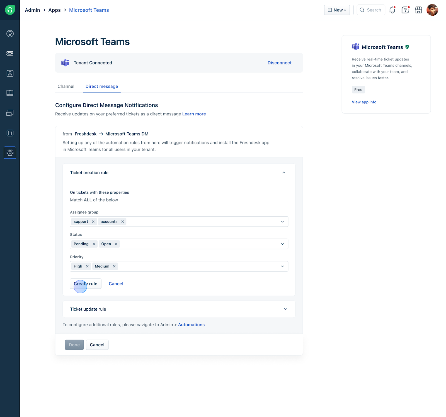Cancel the rule next to Create rule
The height and width of the screenshot is (417, 446).
tap(116, 284)
